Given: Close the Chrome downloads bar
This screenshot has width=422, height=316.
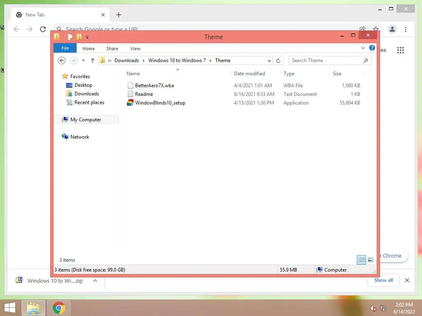Looking at the screenshot, I should (407, 280).
